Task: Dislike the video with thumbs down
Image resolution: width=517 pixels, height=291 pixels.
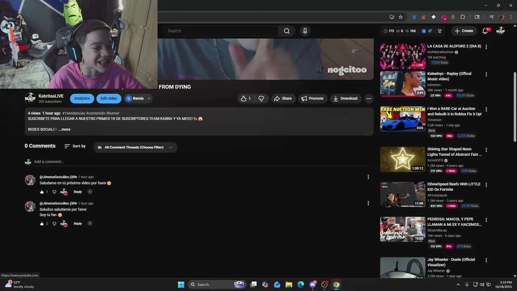Action: tap(261, 98)
